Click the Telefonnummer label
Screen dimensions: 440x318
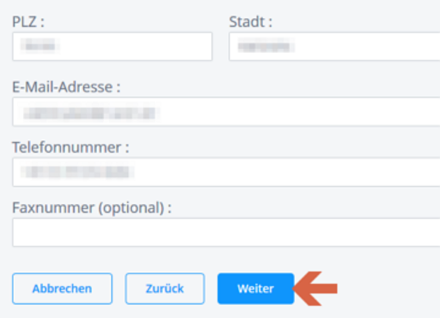point(71,147)
